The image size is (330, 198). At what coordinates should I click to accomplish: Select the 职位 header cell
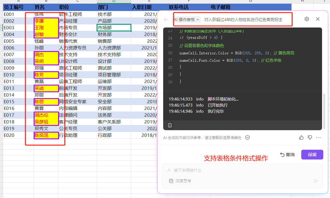[77, 7]
